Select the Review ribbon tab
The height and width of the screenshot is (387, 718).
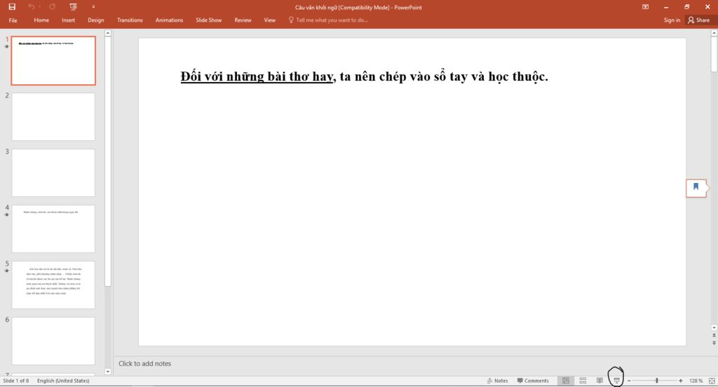pos(243,20)
